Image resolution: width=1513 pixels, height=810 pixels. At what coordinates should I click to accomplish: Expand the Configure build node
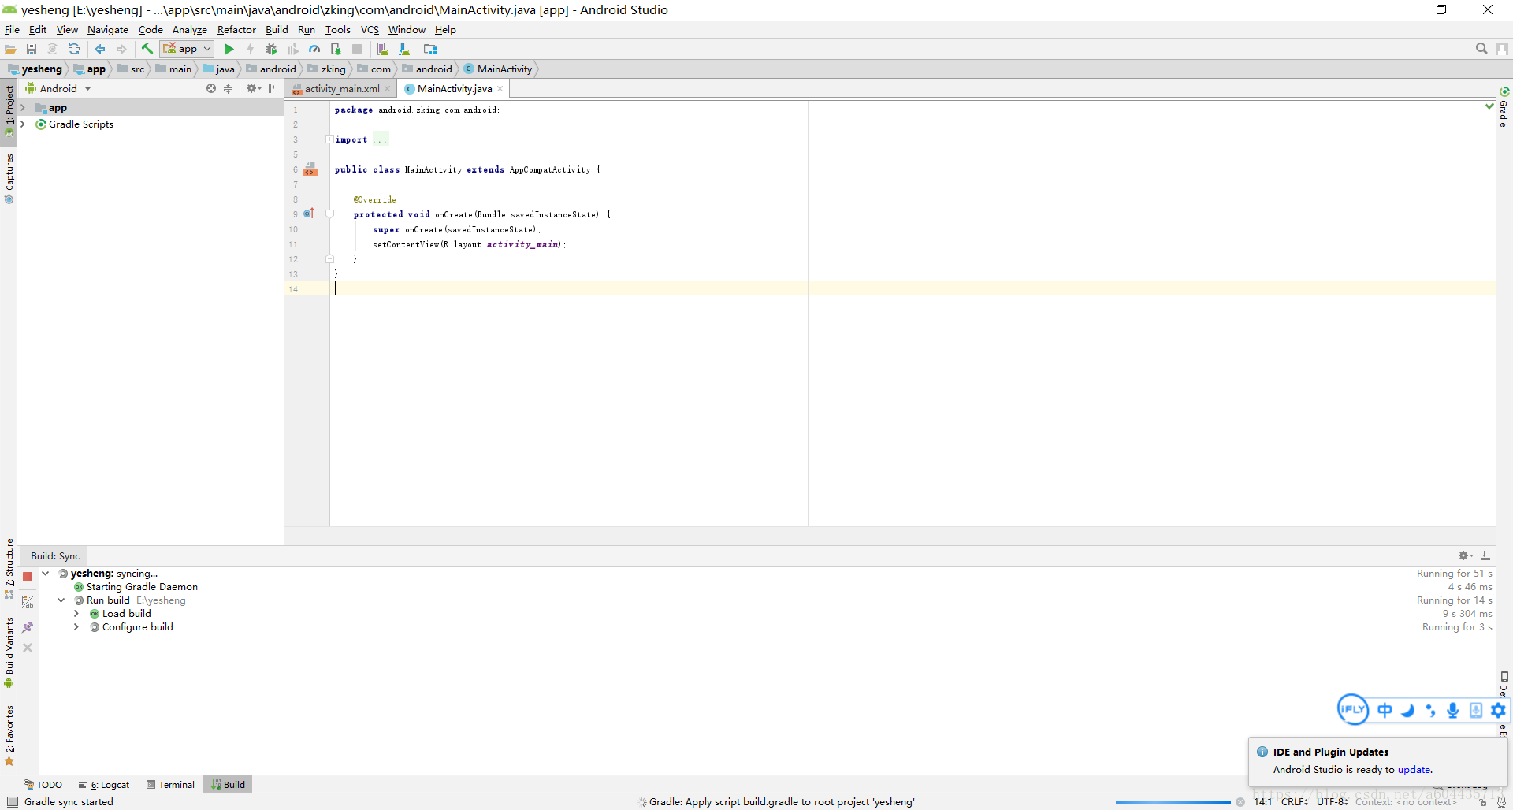click(76, 627)
